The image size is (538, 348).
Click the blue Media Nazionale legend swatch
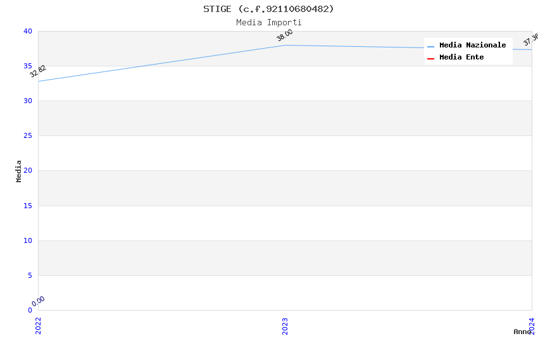tap(431, 46)
